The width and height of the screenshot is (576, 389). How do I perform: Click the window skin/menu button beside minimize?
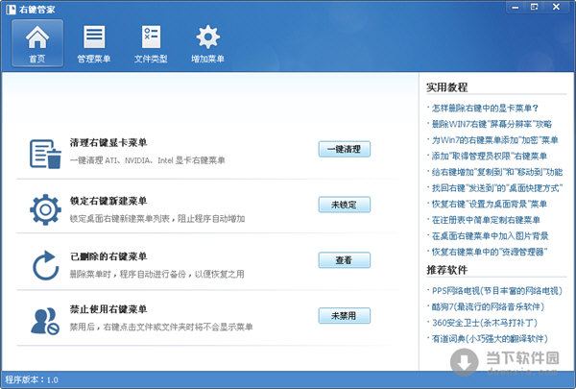535,7
